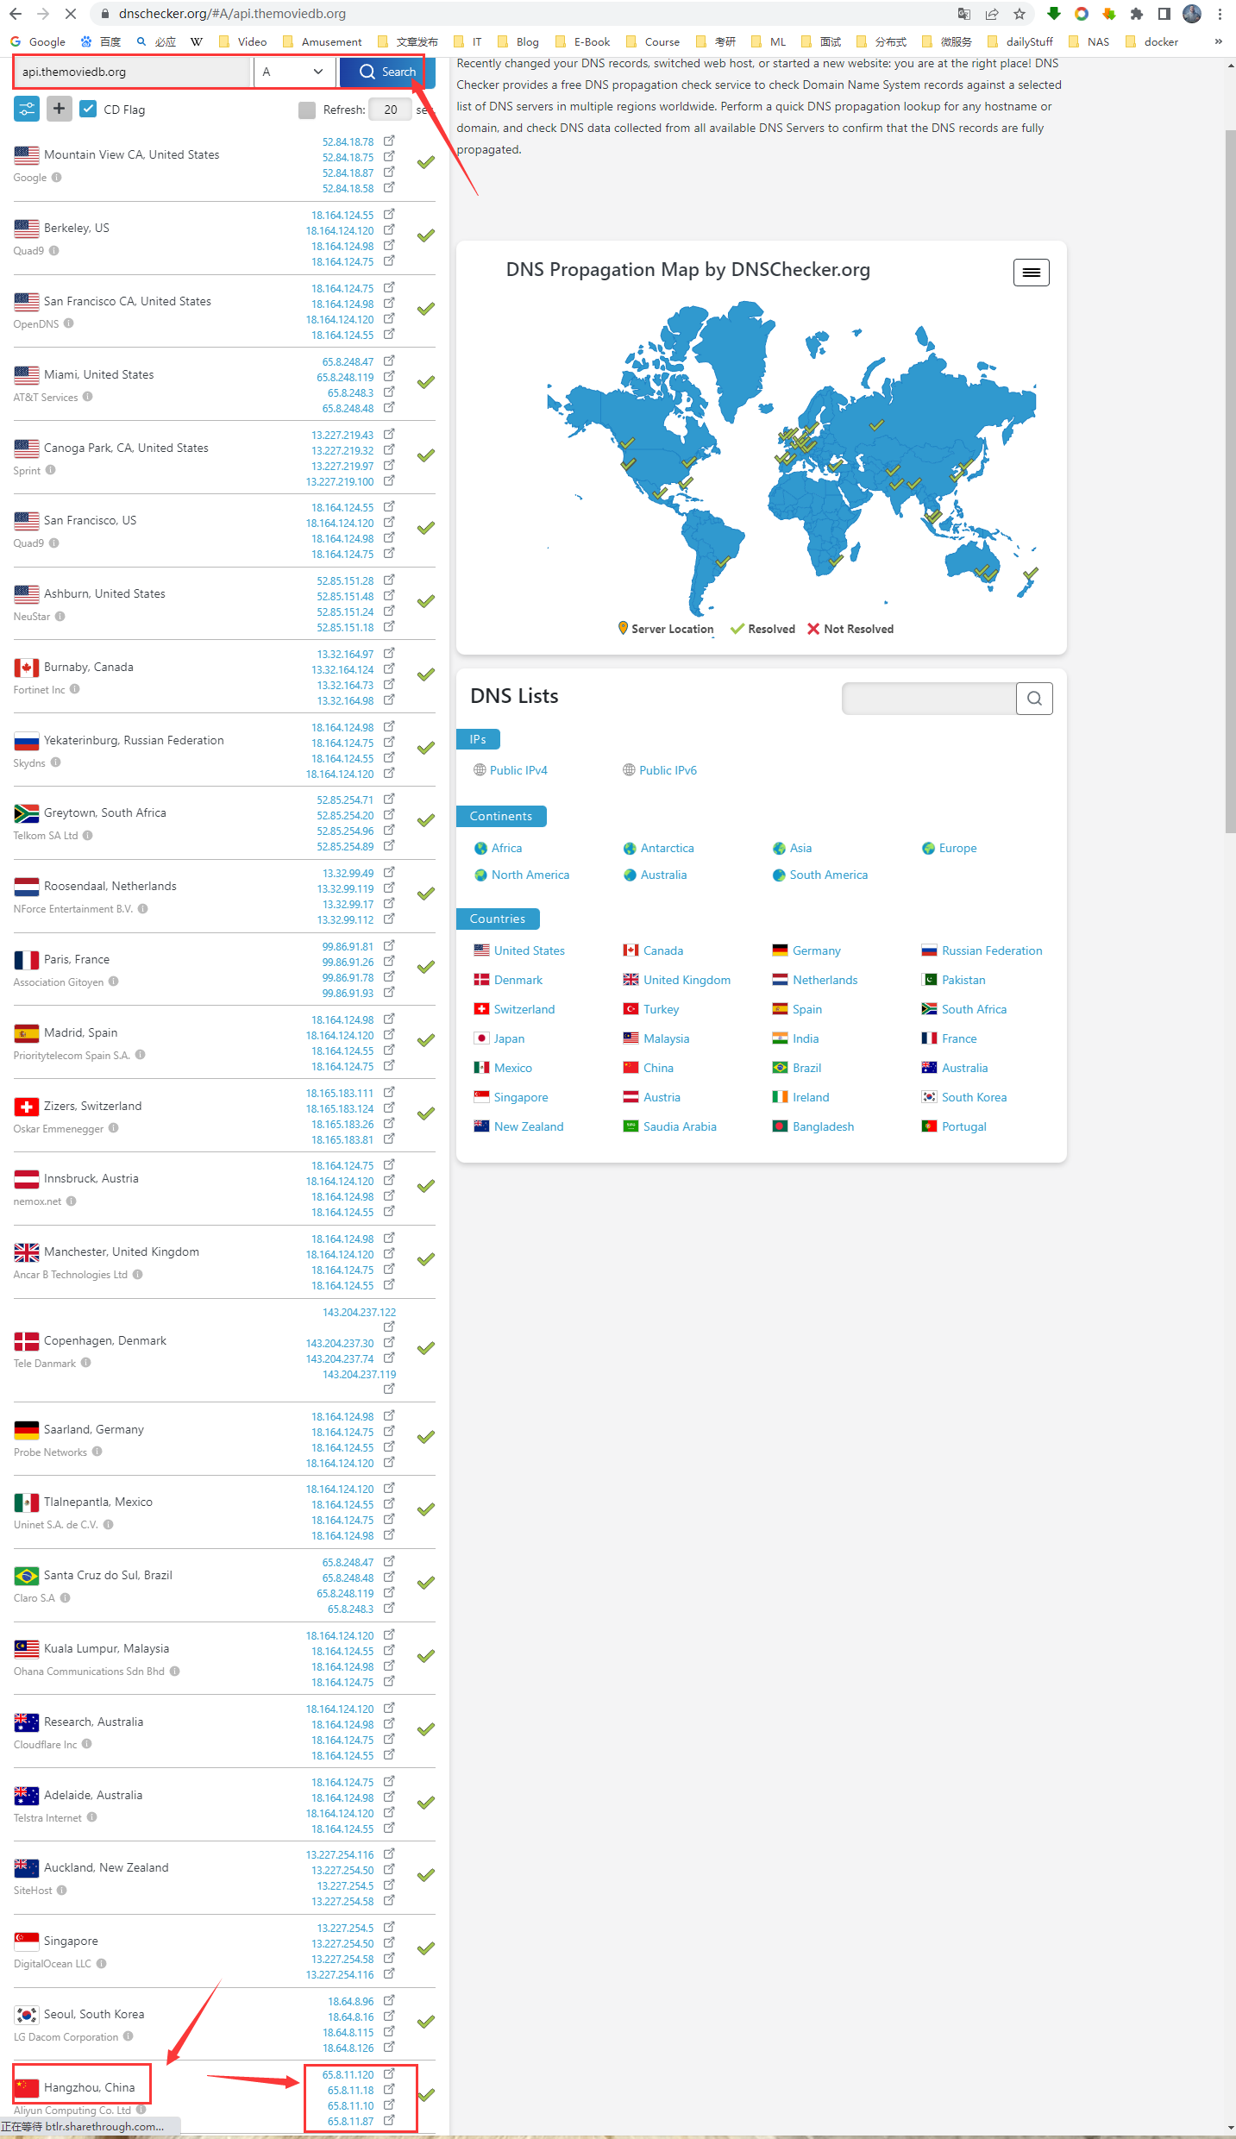The width and height of the screenshot is (1236, 2139).
Task: Click the address bar URL
Action: [x=233, y=14]
